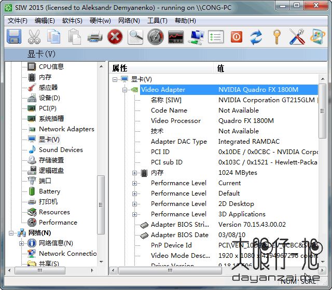Expand the 网络信息(N) tree node
332x290 pixels.
coord(21,243)
